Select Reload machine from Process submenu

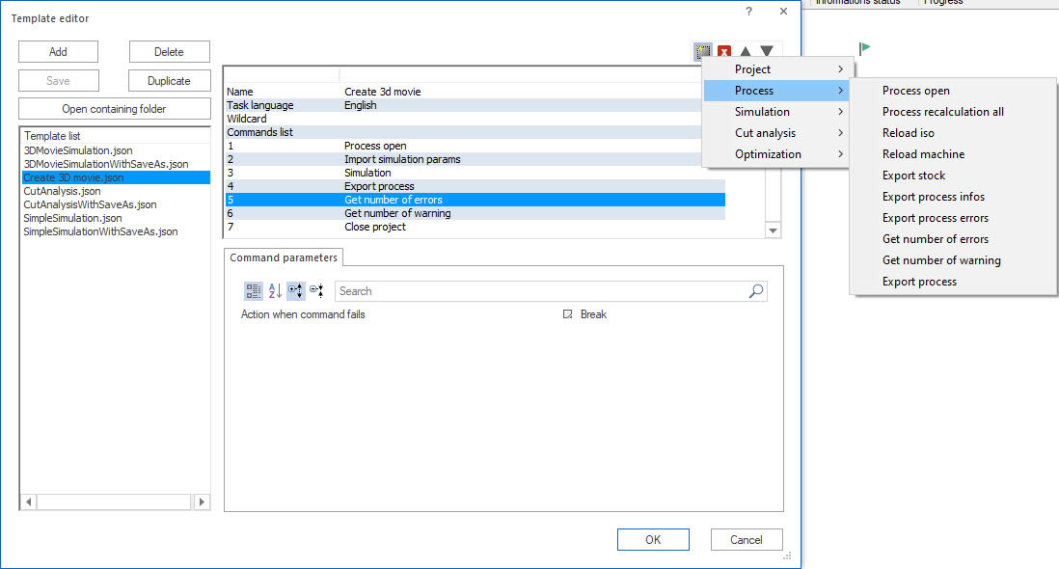click(923, 154)
